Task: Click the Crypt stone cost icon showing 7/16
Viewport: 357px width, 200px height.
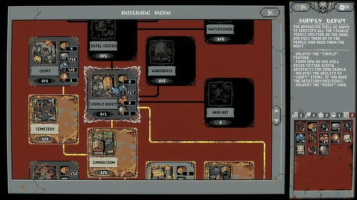Action: click(65, 56)
